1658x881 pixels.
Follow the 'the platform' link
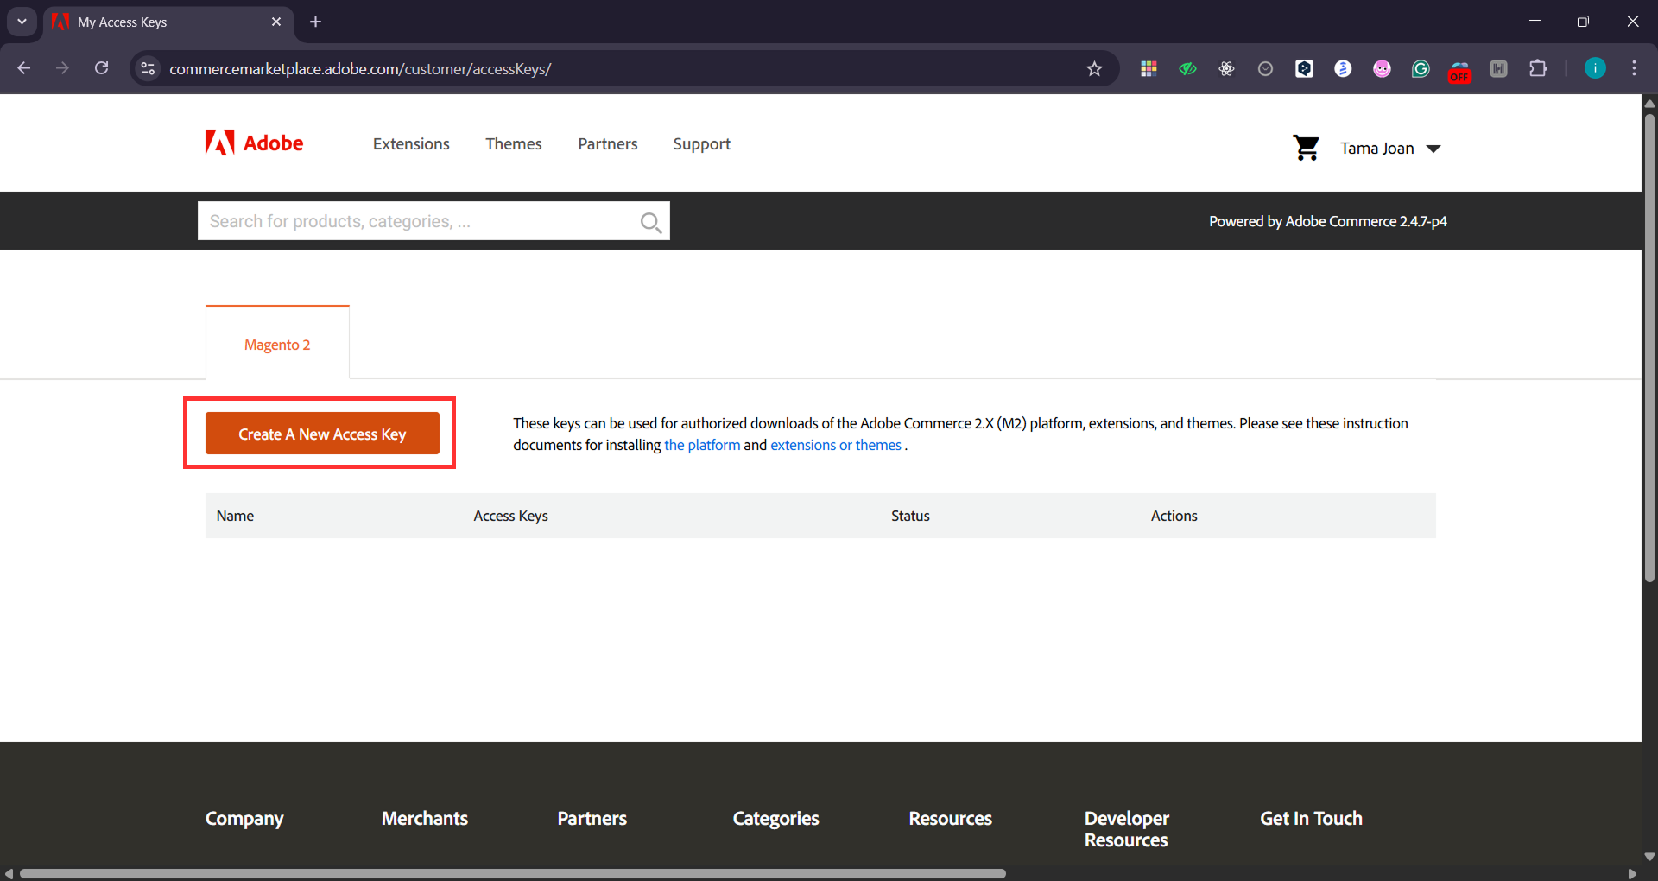tap(702, 445)
